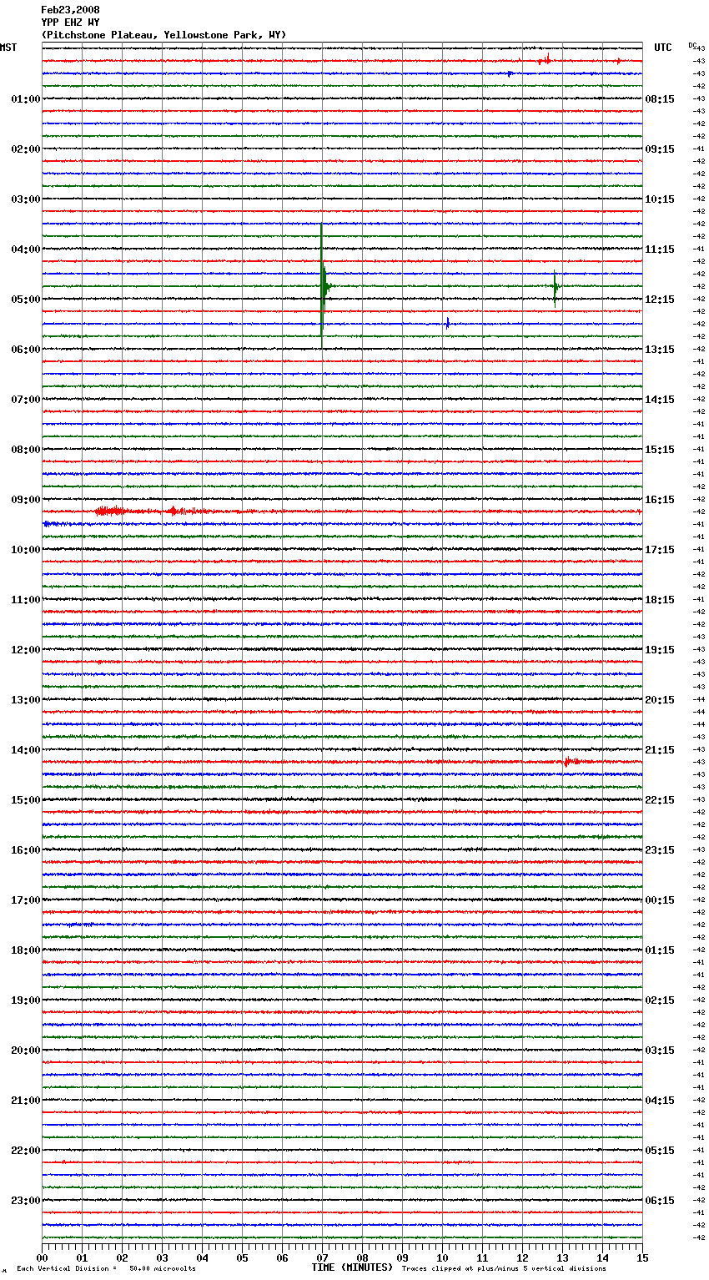Viewport: 709px width, 1280px height.
Task: Click the 11:15 UTC time label
Action: pos(660,249)
